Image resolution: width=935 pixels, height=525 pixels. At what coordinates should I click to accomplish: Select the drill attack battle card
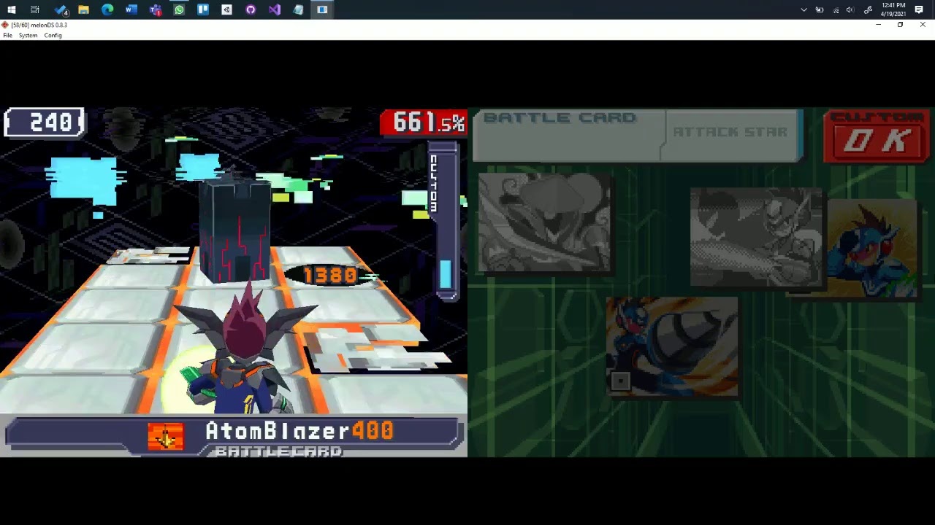672,346
